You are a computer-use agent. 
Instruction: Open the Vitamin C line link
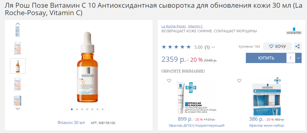point(195,26)
